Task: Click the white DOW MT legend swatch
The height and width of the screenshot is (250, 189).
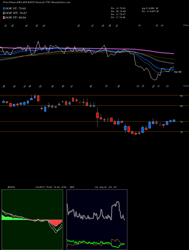Action: [4, 13]
